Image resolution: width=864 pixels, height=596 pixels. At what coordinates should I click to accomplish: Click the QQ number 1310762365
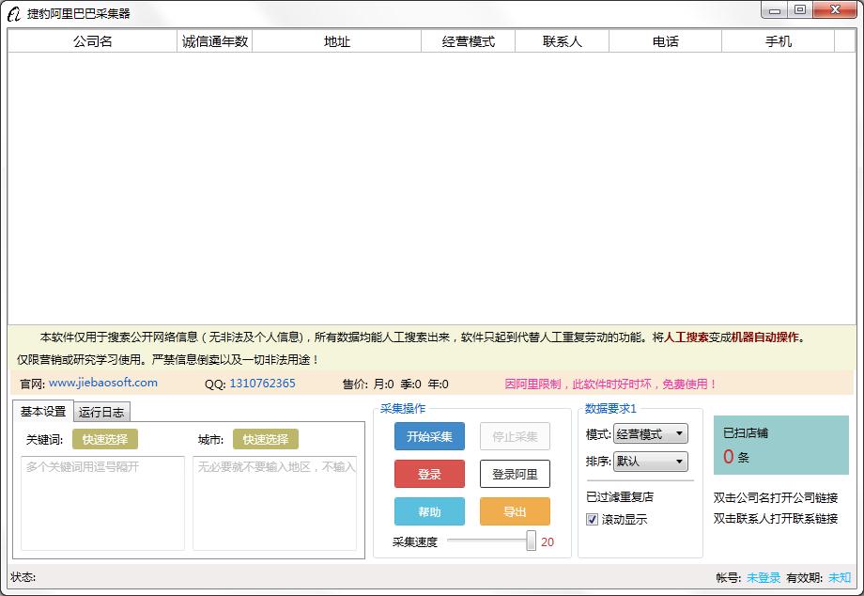[262, 384]
